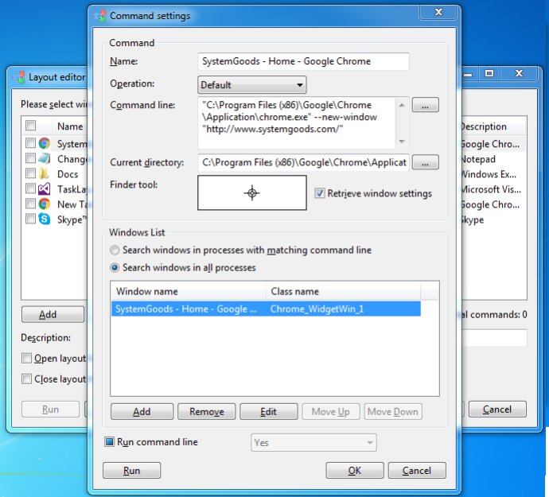Click Windows Ex... description in Layout editor
The image size is (549, 497).
pyautogui.click(x=489, y=174)
